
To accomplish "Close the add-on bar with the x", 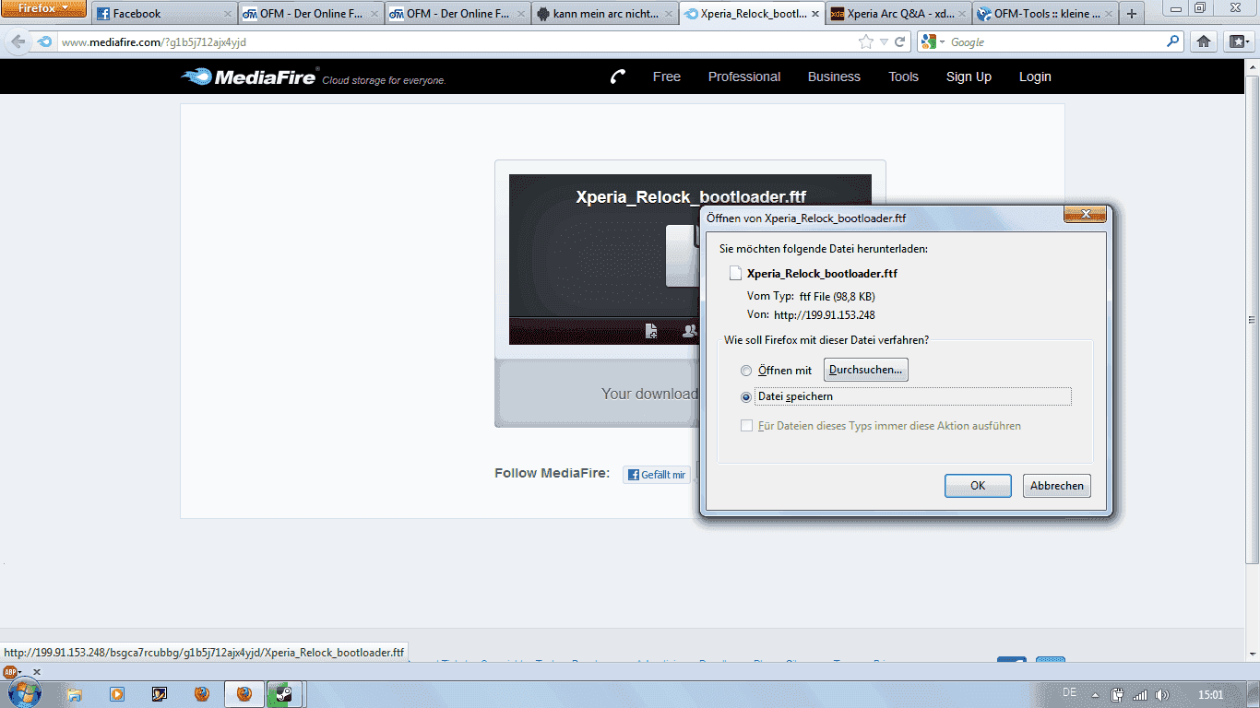I will [37, 672].
